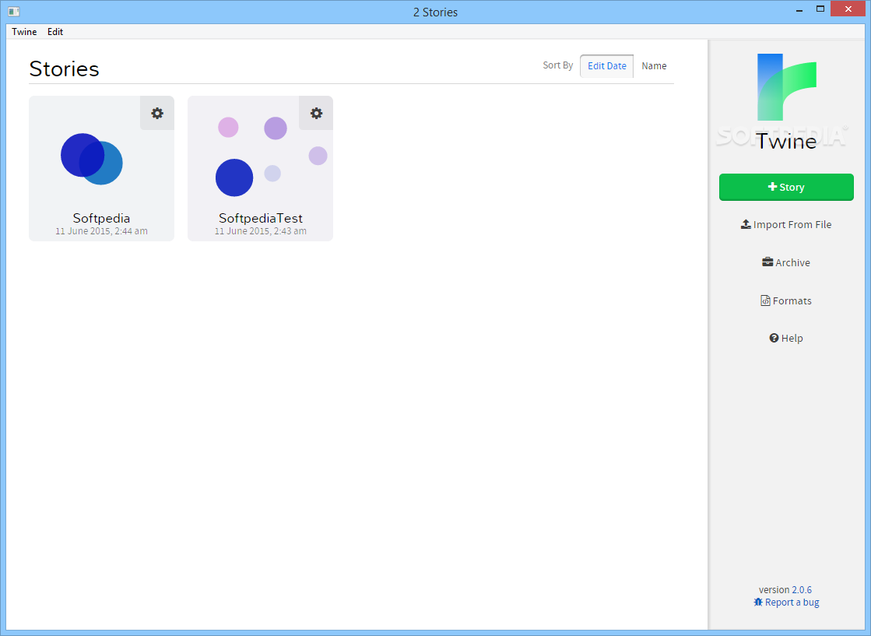Click the Sort By label
871x636 pixels.
tap(558, 65)
